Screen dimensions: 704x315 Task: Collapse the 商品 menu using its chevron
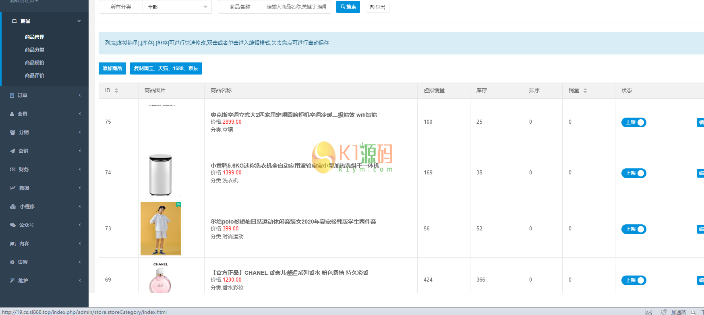tap(79, 21)
